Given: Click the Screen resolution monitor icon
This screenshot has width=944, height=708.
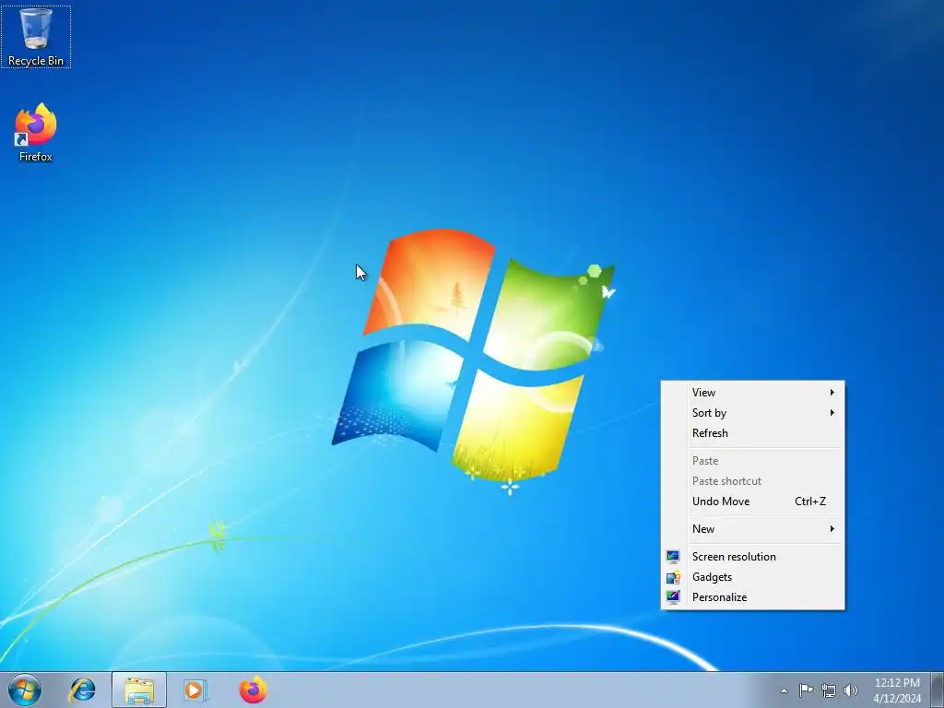Looking at the screenshot, I should [x=673, y=557].
